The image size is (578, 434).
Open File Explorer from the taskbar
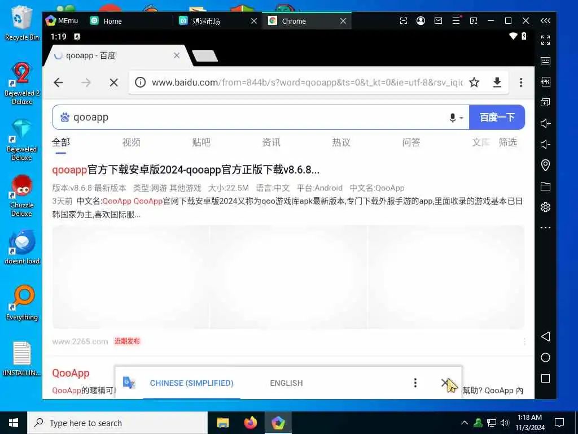click(x=222, y=423)
